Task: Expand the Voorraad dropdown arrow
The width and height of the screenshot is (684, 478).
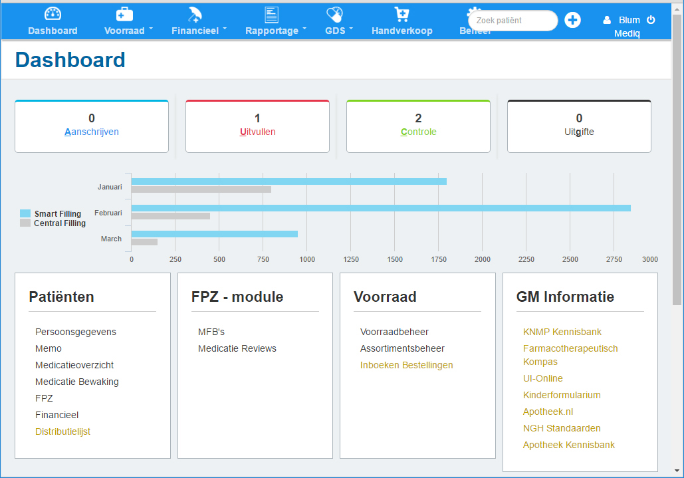Action: coord(151,29)
